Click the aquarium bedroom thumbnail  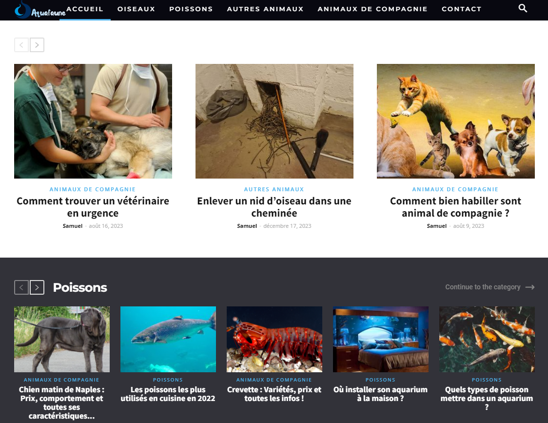[x=381, y=340]
